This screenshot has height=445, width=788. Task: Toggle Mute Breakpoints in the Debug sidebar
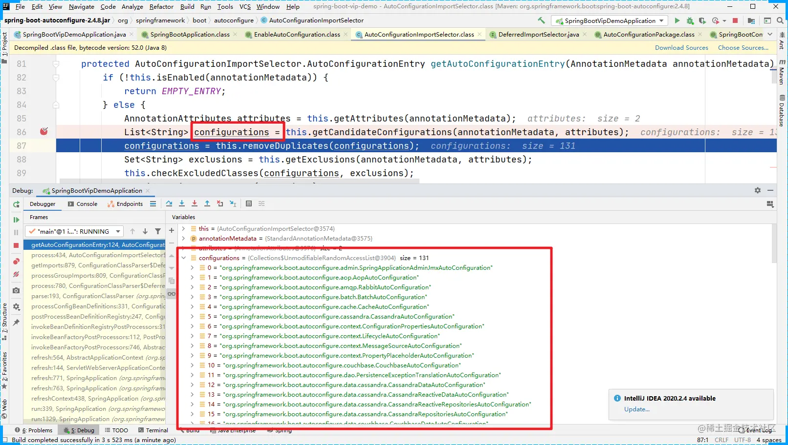pyautogui.click(x=16, y=275)
